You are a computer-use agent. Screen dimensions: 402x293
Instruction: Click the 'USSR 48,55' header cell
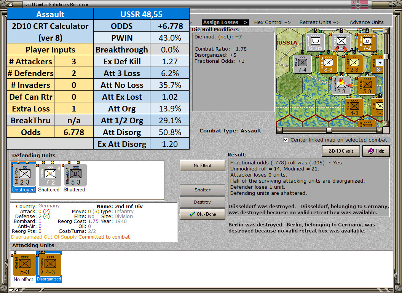coord(141,14)
